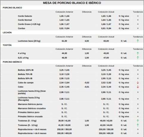Click the Bellota 100% IB label

click(x=26, y=70)
